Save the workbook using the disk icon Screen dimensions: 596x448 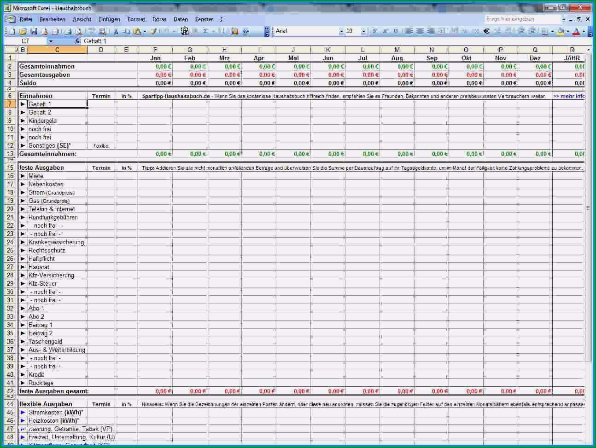tap(34, 31)
